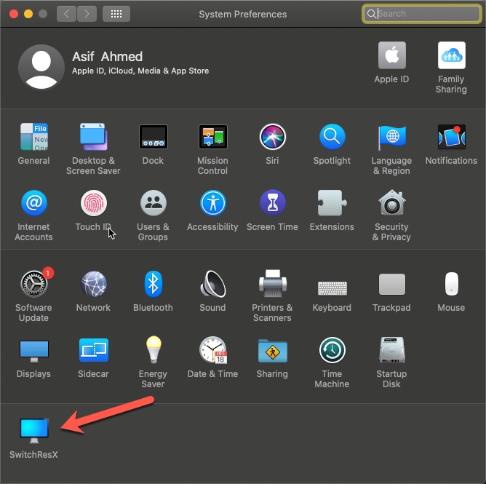Screen dimensions: 486x484
Task: Open Users & Groups pane
Action: (153, 203)
